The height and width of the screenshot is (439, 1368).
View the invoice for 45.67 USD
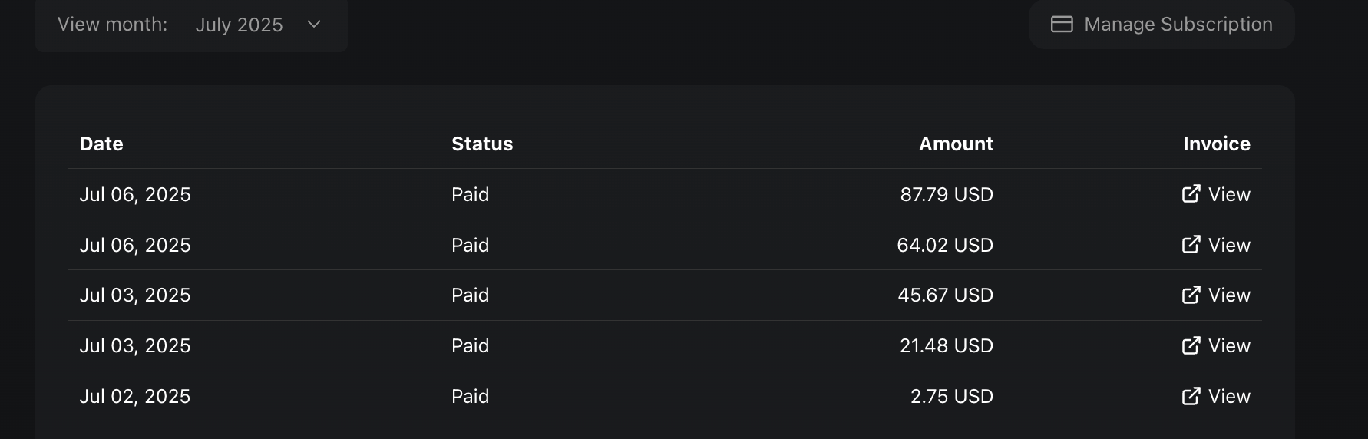click(x=1216, y=295)
